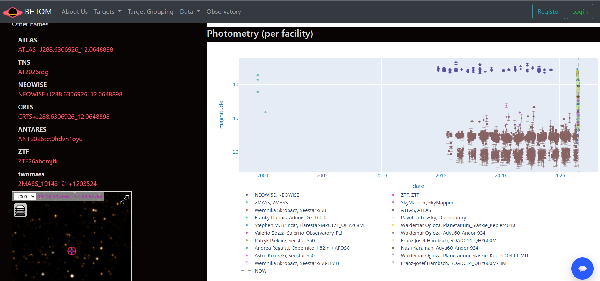Screen dimensions: 600x281
Task: Toggle the NEOWISE legend marker
Action: pos(247,195)
